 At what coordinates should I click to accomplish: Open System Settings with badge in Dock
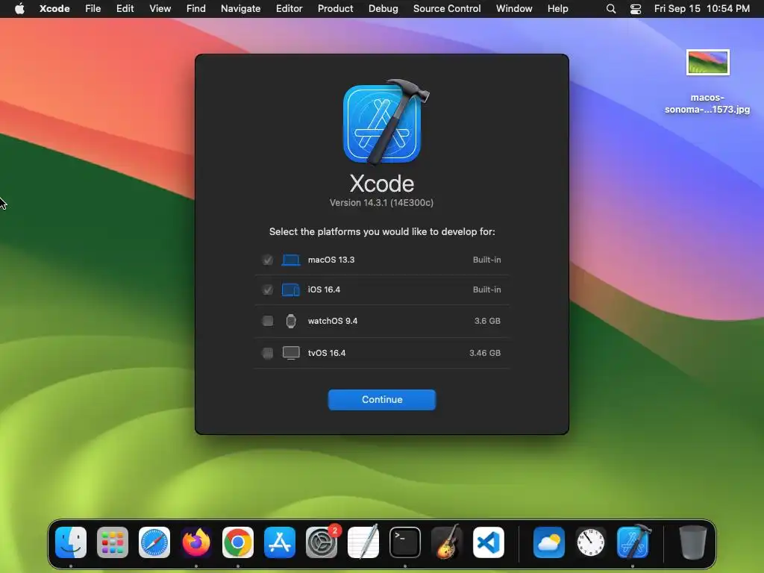tap(322, 542)
